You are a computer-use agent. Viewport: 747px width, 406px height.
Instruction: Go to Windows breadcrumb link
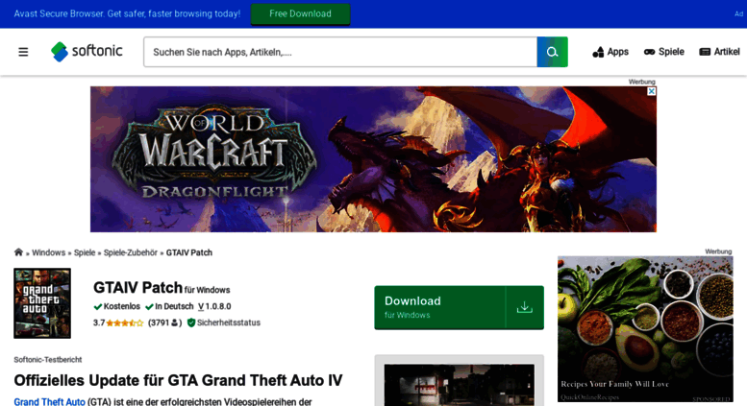click(x=49, y=252)
